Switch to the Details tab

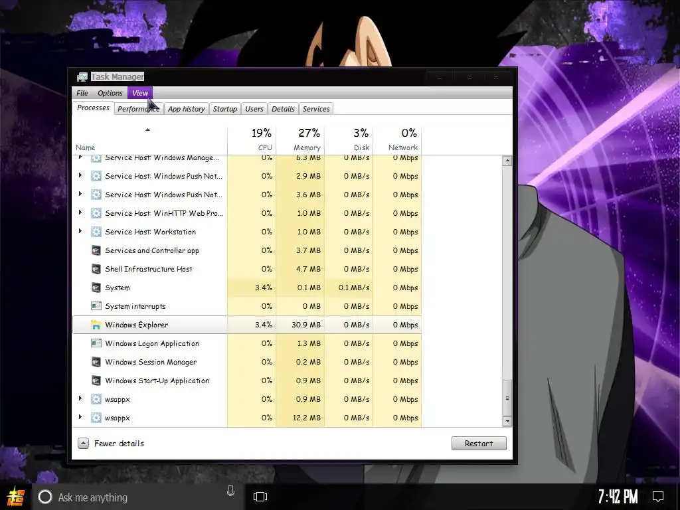(283, 109)
